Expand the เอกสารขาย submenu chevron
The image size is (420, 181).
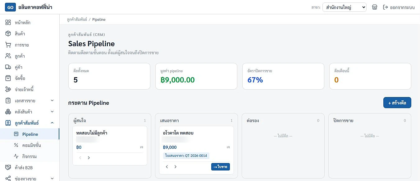click(52, 101)
